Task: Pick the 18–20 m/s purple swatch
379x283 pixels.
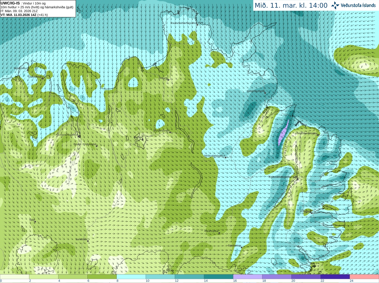Action: (277, 277)
